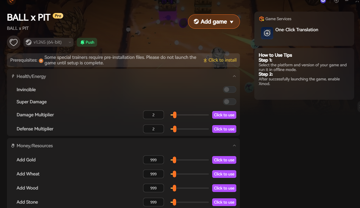
Task: Click the One-Click Translation download icon
Action: (267, 33)
